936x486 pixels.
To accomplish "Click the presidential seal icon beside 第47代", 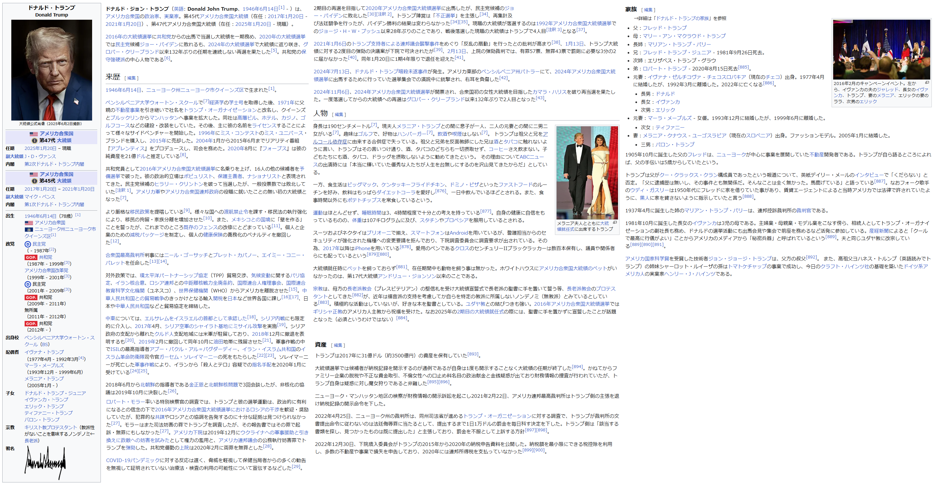I will (x=35, y=141).
